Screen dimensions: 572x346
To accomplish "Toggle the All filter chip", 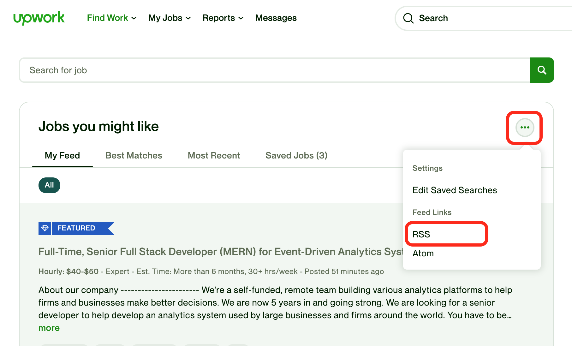I will pos(49,185).
